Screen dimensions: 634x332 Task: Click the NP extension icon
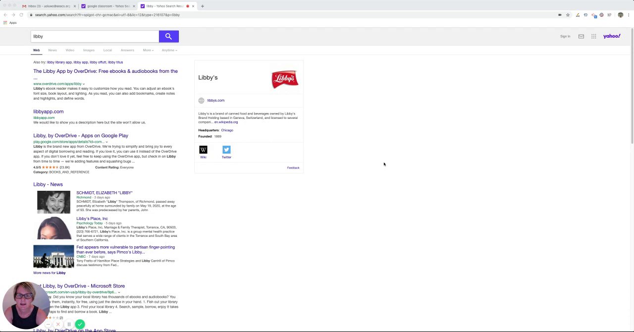pyautogui.click(x=609, y=15)
